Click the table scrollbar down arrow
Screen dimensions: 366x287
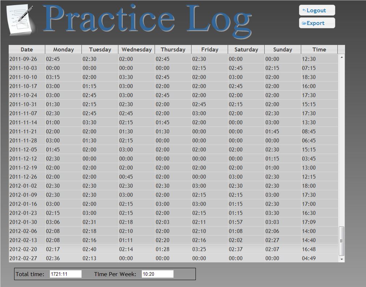(342, 259)
